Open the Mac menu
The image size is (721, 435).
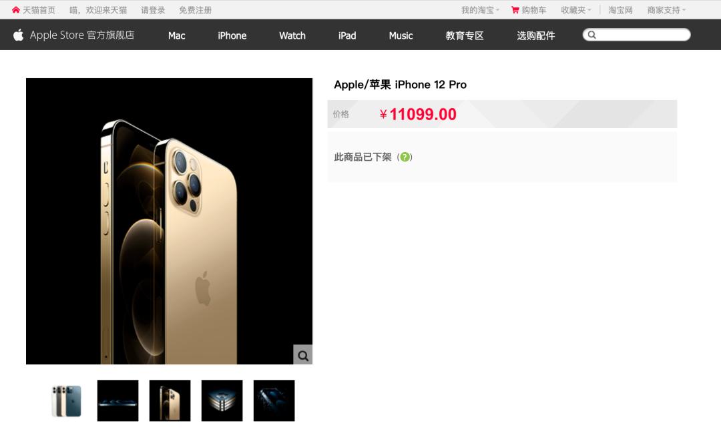pyautogui.click(x=176, y=35)
